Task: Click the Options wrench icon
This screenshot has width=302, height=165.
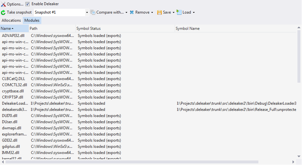Action: pos(3,4)
